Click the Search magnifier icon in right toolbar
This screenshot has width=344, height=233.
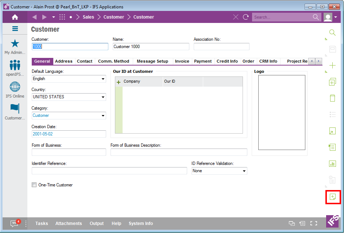pos(332,33)
